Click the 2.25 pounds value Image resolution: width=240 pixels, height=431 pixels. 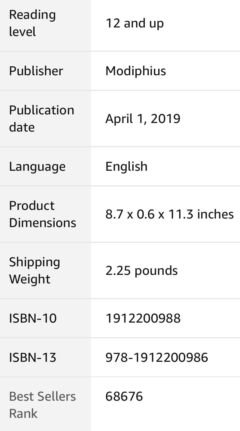tap(142, 271)
